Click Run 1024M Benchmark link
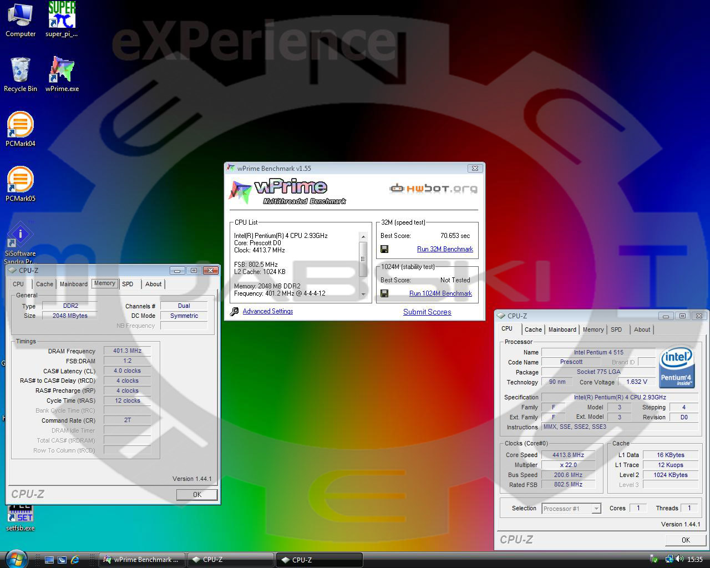The image size is (710, 568). pos(440,293)
